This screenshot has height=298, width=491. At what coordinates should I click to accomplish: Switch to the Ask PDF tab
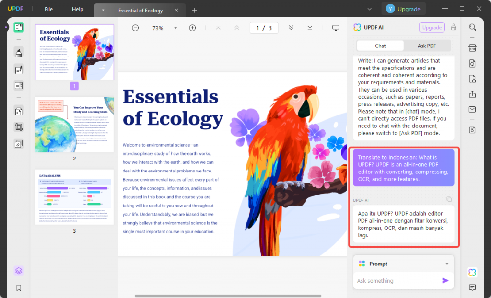click(x=427, y=46)
